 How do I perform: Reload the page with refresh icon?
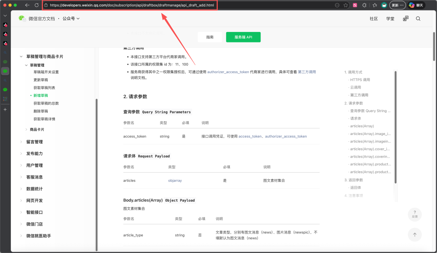click(36, 5)
